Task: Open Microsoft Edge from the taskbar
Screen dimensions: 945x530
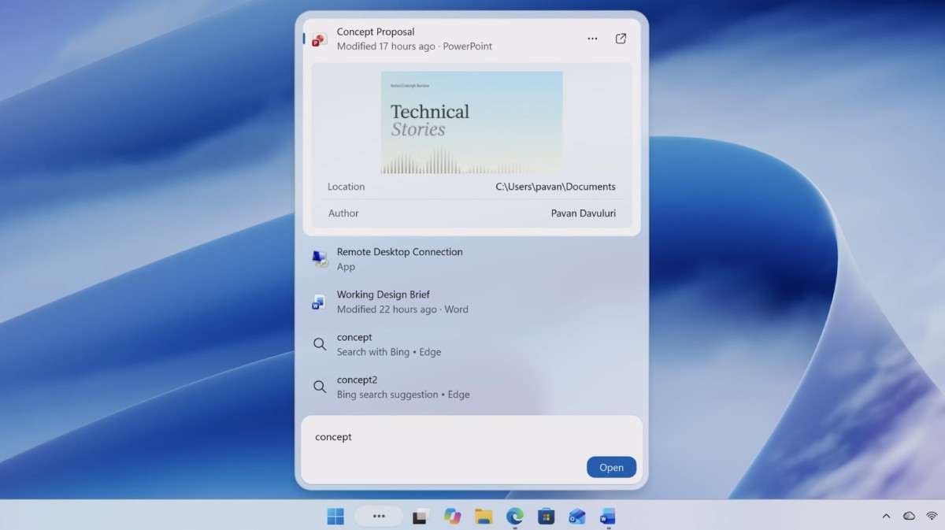Action: point(514,517)
